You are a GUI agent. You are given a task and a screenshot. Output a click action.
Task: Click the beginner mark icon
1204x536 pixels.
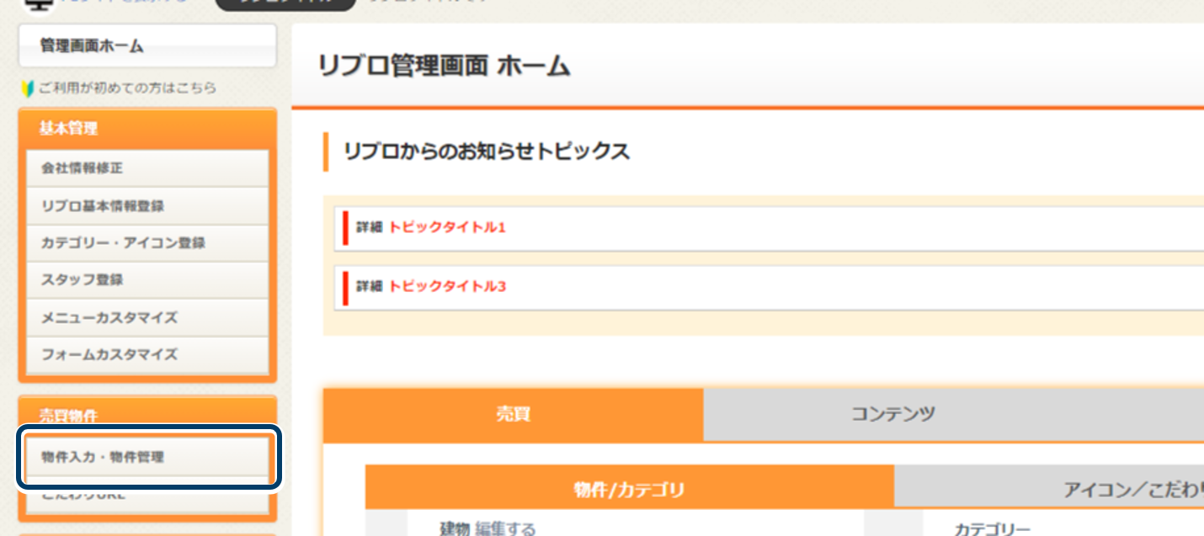(x=28, y=88)
